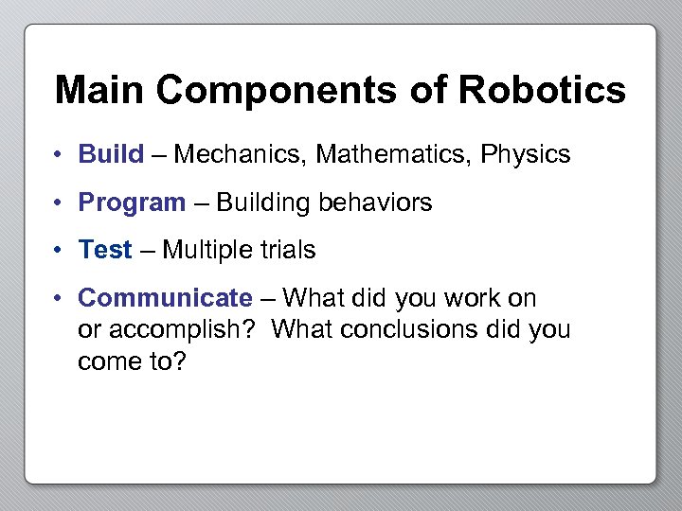Click the text 'Multiple trials'
Viewport: 682px width, 511px height.
239,251
